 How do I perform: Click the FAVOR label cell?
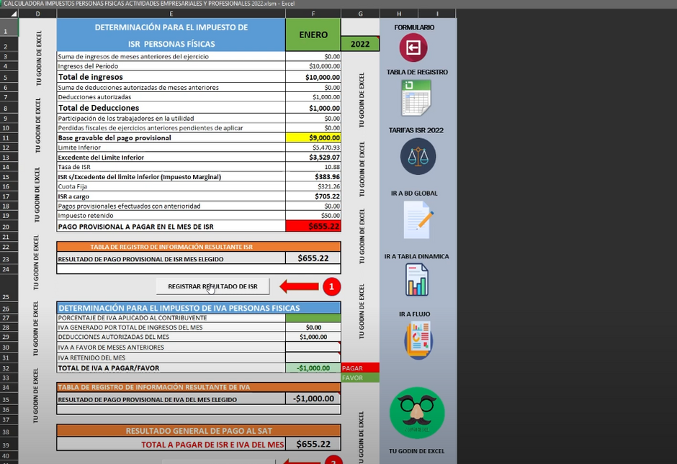361,377
